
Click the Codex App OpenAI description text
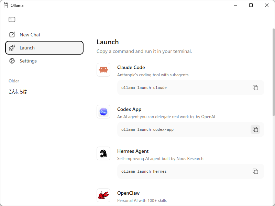point(166,117)
